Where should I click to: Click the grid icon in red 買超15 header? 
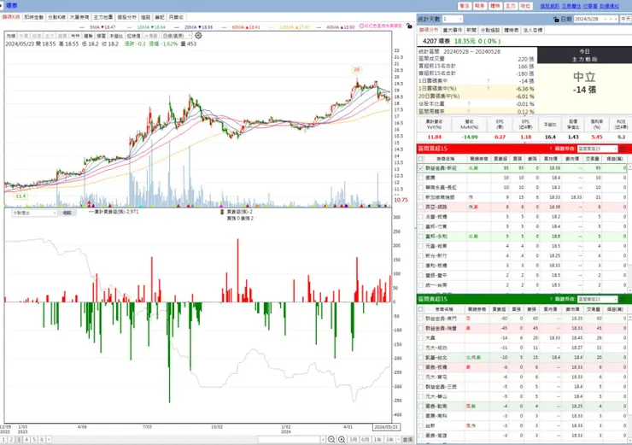point(623,149)
